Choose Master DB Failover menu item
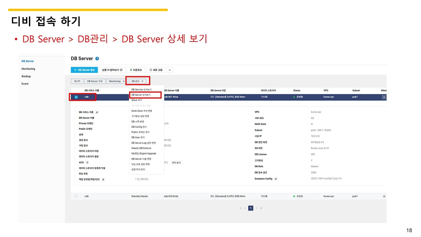This screenshot has height=237, width=421. pos(141,148)
